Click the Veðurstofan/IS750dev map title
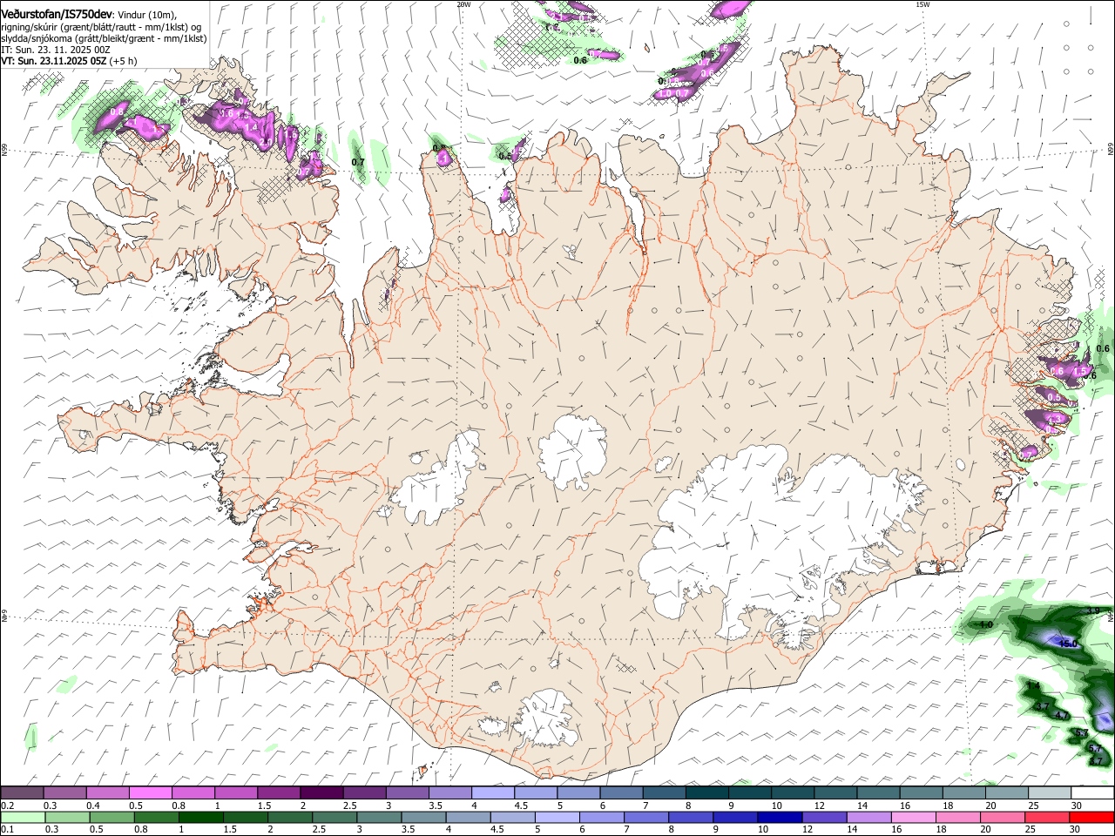Image resolution: width=1115 pixels, height=836 pixels. pyautogui.click(x=57, y=14)
